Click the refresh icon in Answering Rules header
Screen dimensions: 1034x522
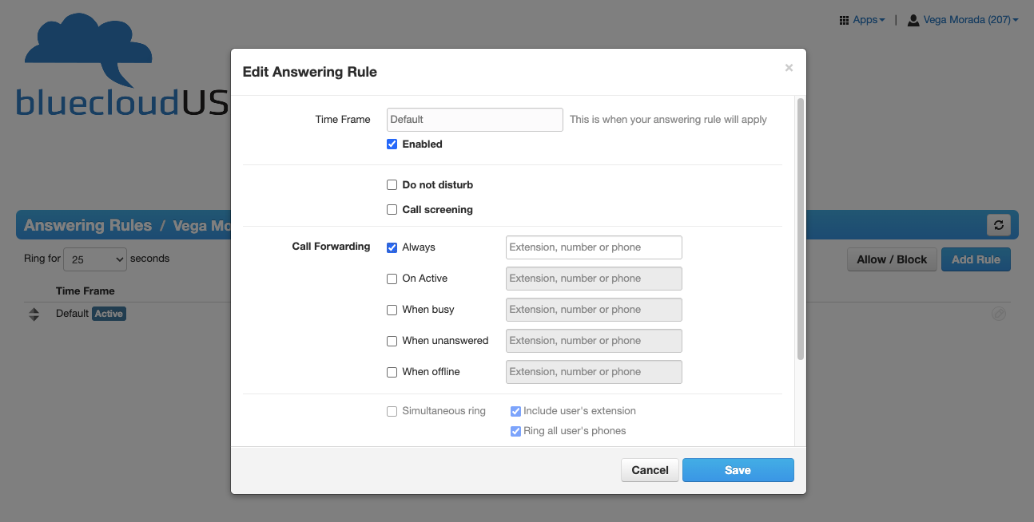998,225
